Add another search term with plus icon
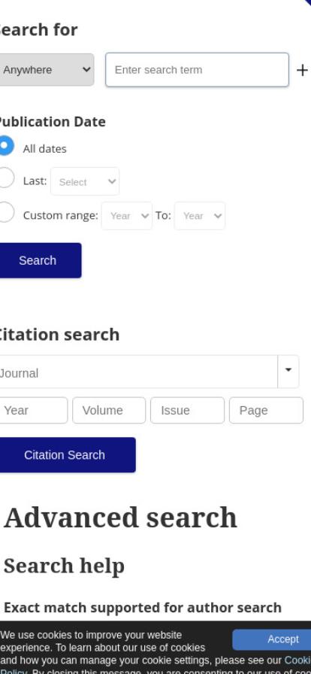This screenshot has height=674, width=311. pos(303,70)
